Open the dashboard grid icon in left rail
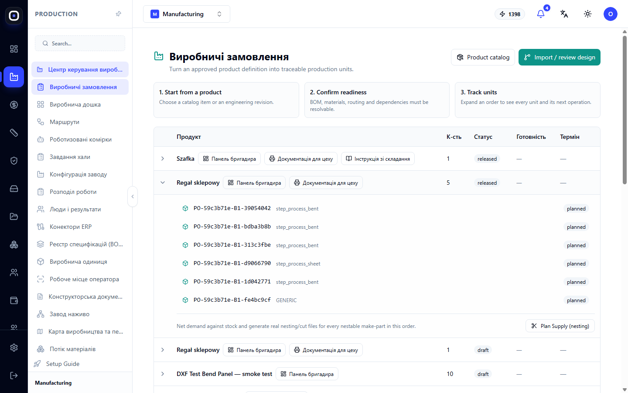This screenshot has width=628, height=393. click(x=14, y=49)
